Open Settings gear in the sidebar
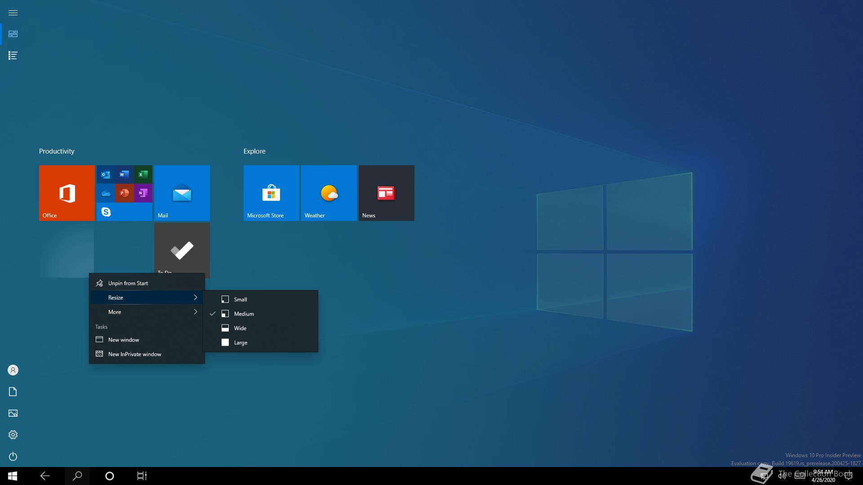The height and width of the screenshot is (485, 863). point(13,435)
